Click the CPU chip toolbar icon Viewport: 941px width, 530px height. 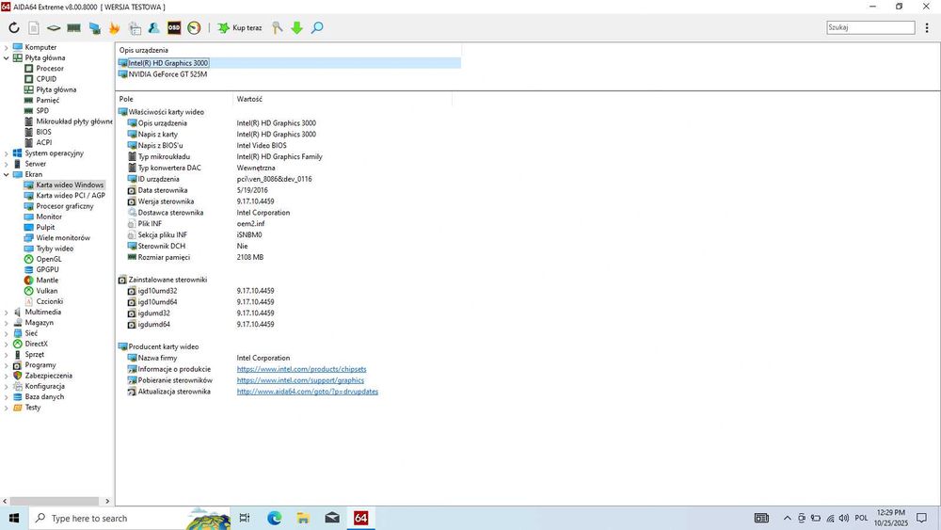point(54,27)
